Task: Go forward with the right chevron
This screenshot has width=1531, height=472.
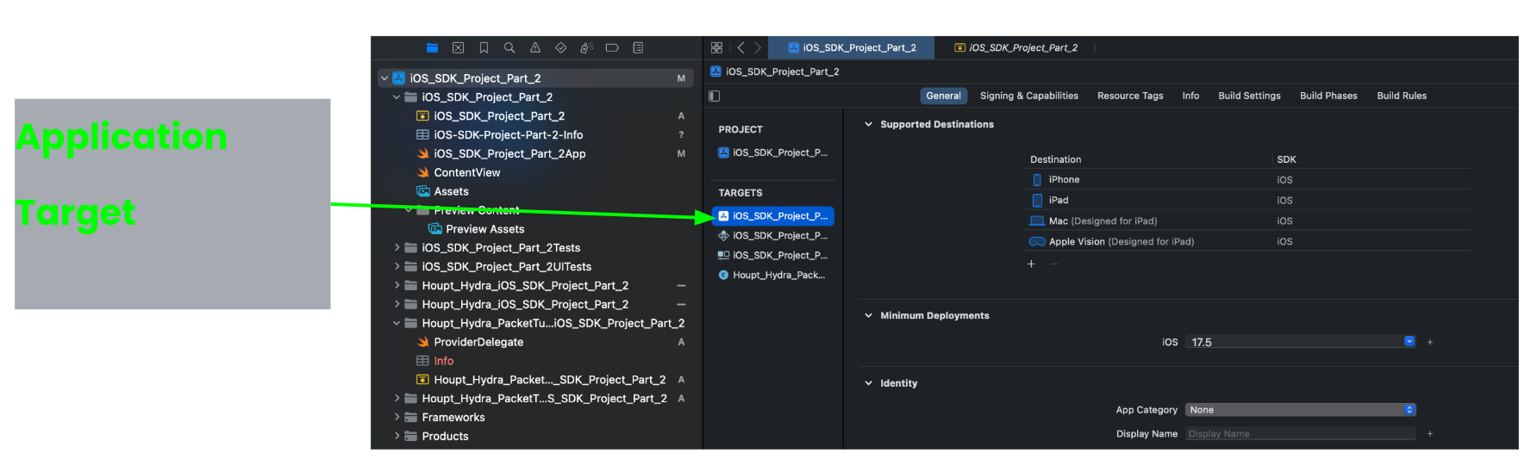Action: [x=758, y=48]
